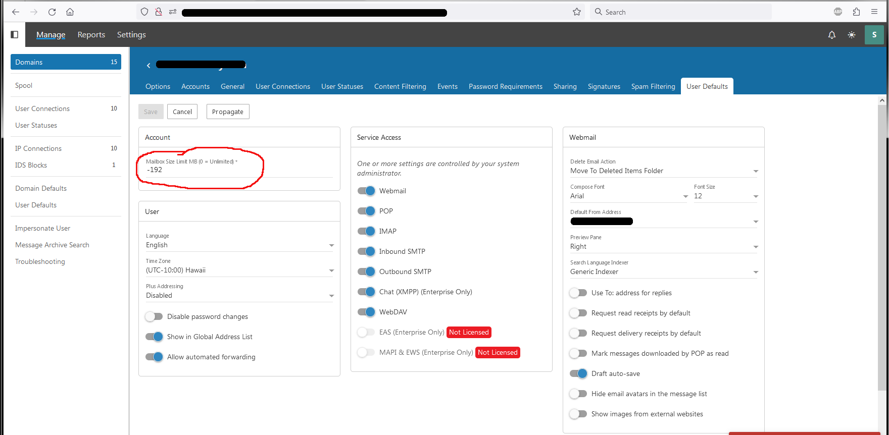
Task: Toggle the light/dark theme sun icon
Action: pos(852,35)
